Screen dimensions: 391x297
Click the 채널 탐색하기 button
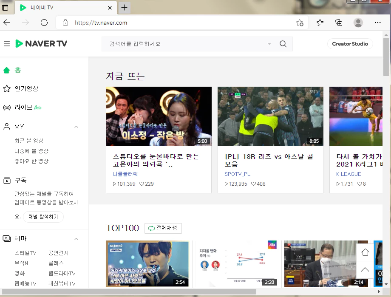click(x=43, y=217)
